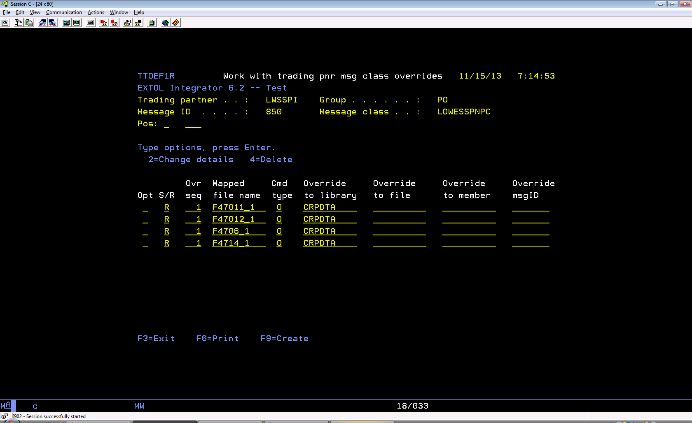Click the status bar connection icon
This screenshot has height=423, width=692.
coord(5,416)
